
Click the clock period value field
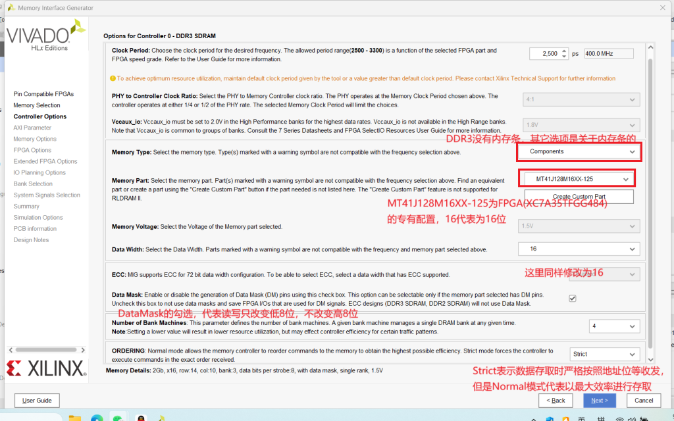point(545,54)
